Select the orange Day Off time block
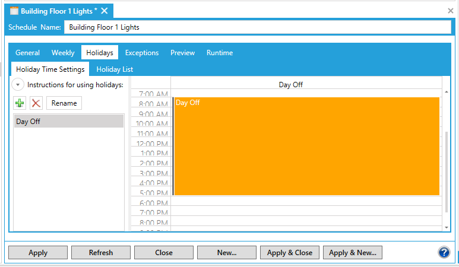The image size is (459, 267). [x=306, y=146]
